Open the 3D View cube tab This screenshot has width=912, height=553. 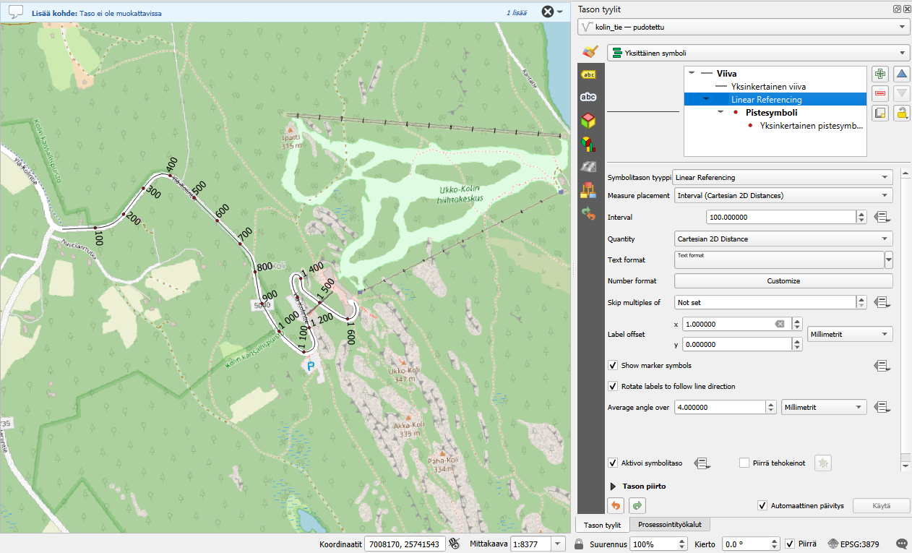point(589,121)
